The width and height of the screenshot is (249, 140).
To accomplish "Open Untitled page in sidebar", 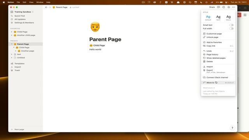I will [x=21, y=58].
